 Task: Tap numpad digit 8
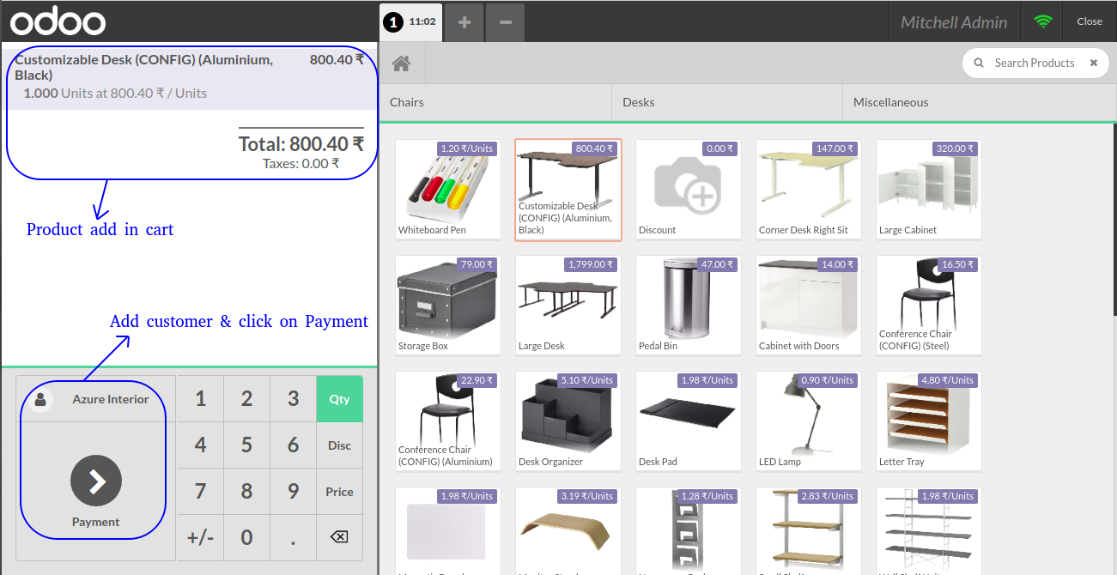(246, 492)
